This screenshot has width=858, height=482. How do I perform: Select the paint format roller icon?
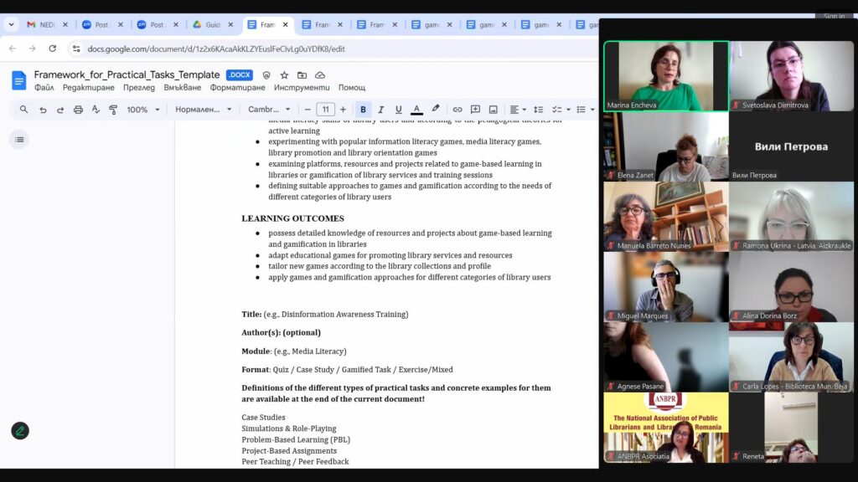coord(113,110)
